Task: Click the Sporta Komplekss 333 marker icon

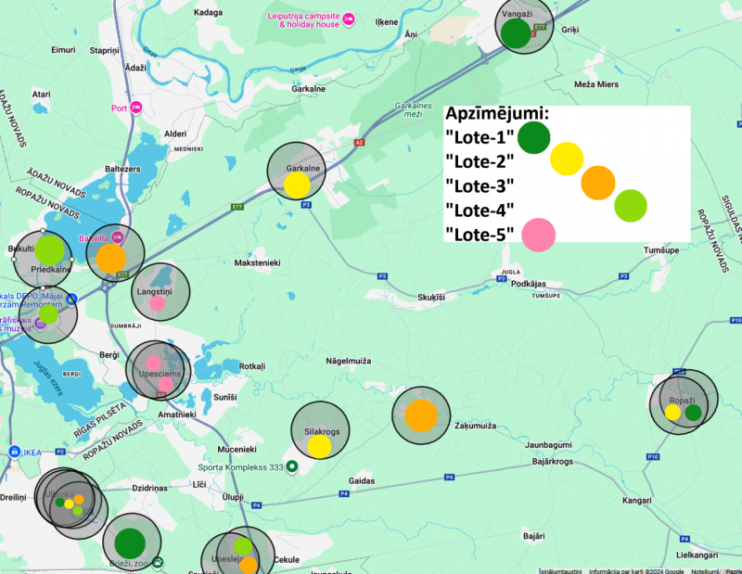Action: 292,467
